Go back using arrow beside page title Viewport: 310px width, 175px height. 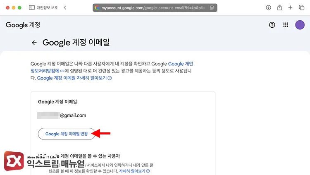click(34, 43)
